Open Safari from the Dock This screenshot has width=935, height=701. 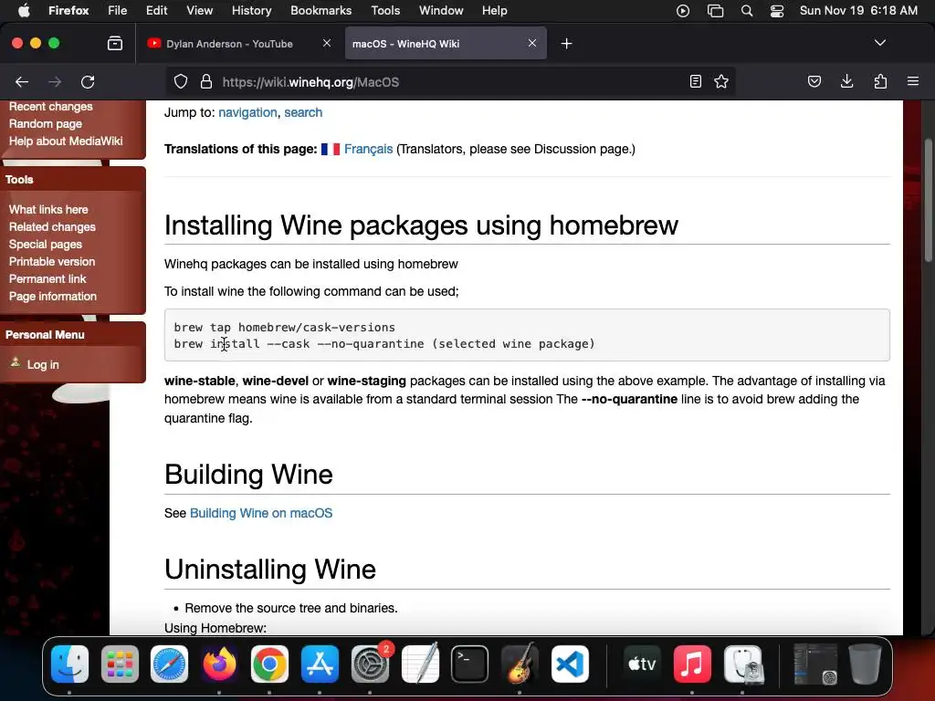169,664
